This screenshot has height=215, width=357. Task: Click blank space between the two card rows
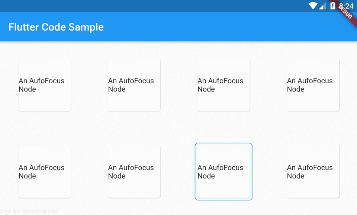coord(178,128)
